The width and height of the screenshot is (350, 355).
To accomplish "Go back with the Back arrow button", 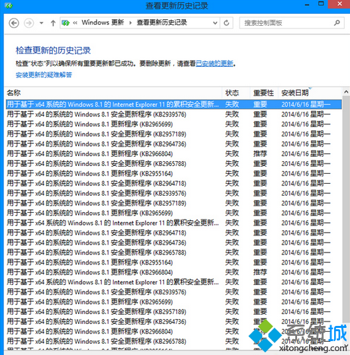I will (x=14, y=23).
